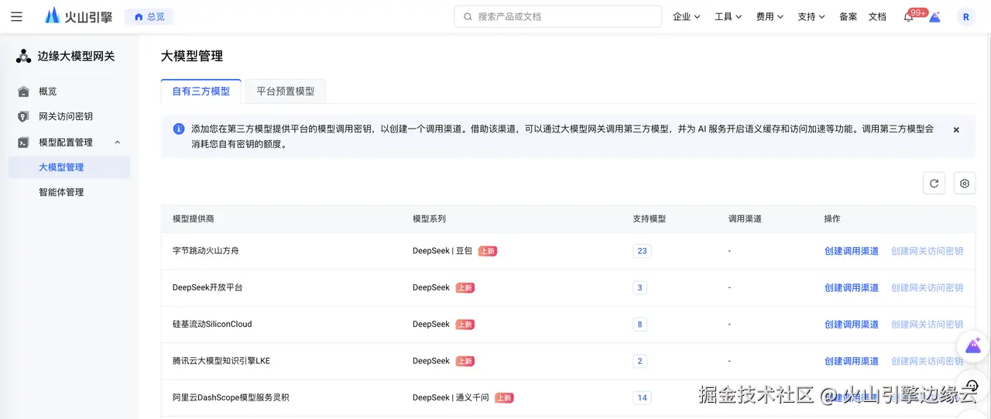Switch to the 自有三方模型 tab
This screenshot has width=991, height=419.
click(x=201, y=91)
